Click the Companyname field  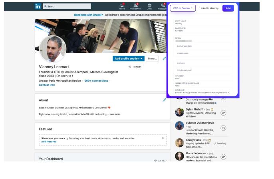203,70
